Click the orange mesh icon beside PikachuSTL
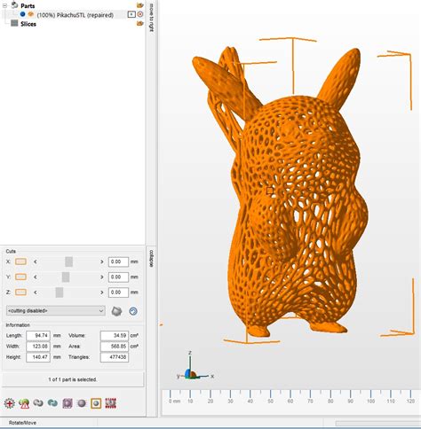This screenshot has height=429, width=421. [30, 14]
